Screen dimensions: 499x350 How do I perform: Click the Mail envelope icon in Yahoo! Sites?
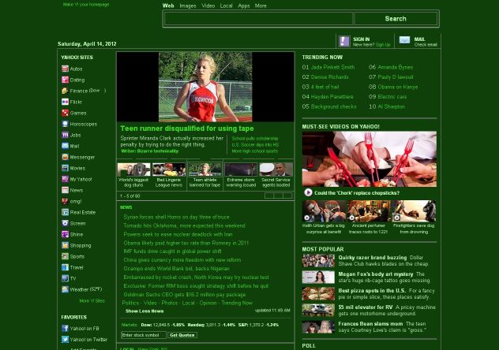(x=65, y=146)
